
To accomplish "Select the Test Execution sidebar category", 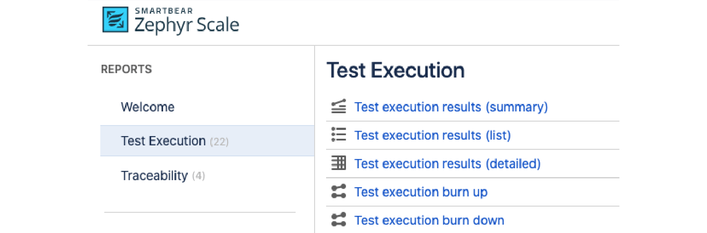I will (163, 141).
